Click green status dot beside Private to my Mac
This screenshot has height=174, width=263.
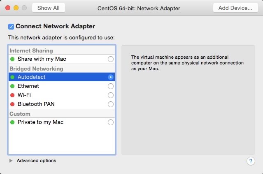pyautogui.click(x=12, y=122)
